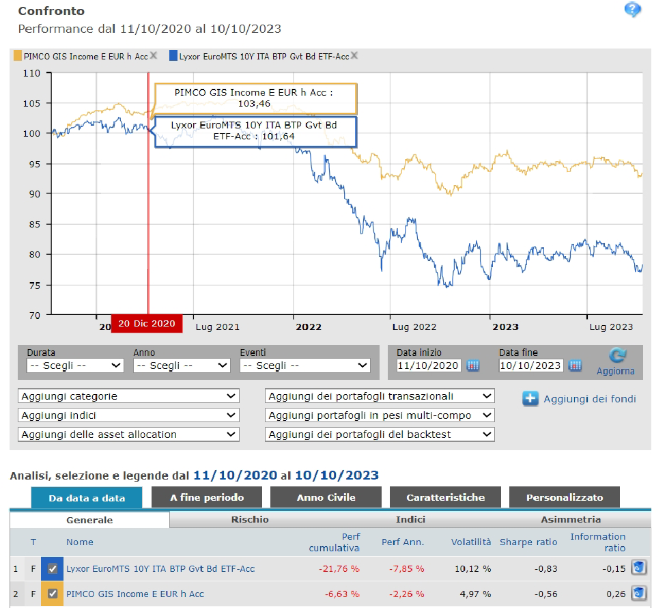Screen dimensions: 667x608
Task: Switch to the A fine periodo tab
Action: coord(207,497)
